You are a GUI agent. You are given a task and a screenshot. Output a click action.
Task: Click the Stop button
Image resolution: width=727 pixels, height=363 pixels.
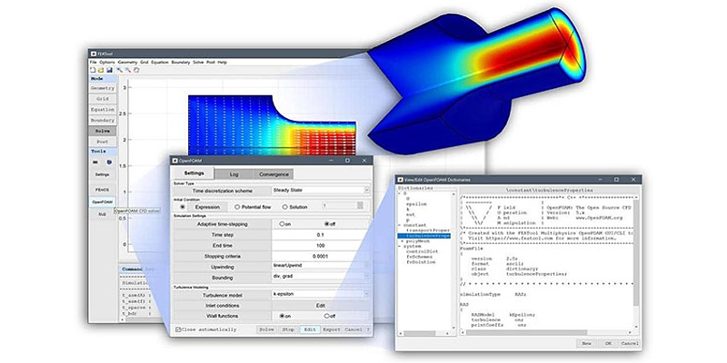click(288, 329)
